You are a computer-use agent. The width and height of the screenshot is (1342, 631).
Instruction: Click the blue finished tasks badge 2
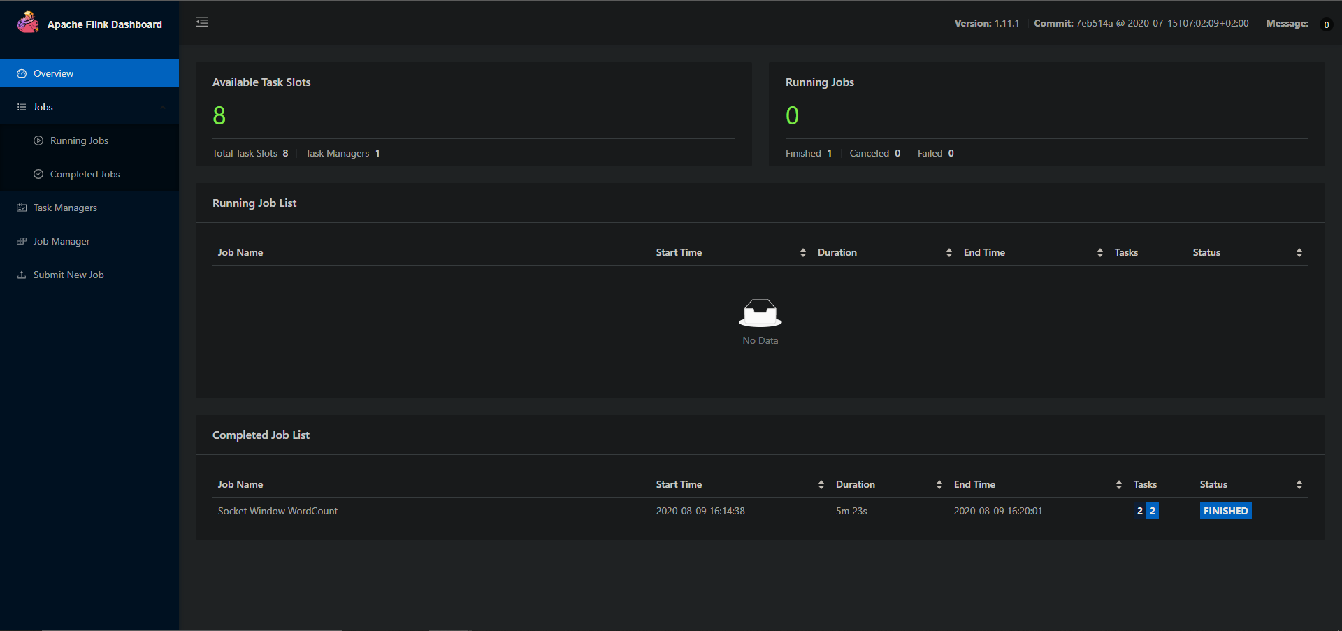[1153, 511]
